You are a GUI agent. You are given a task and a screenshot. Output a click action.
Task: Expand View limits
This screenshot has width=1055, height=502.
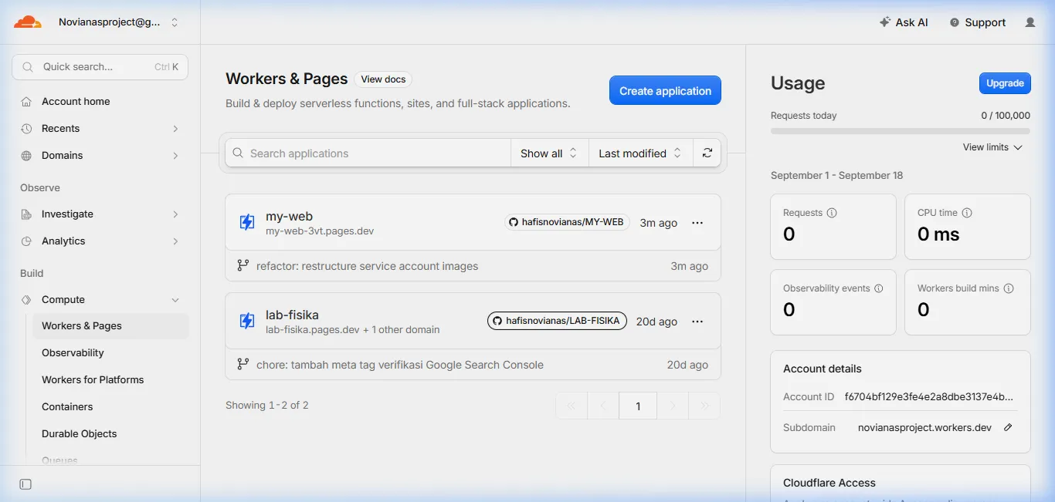[992, 147]
